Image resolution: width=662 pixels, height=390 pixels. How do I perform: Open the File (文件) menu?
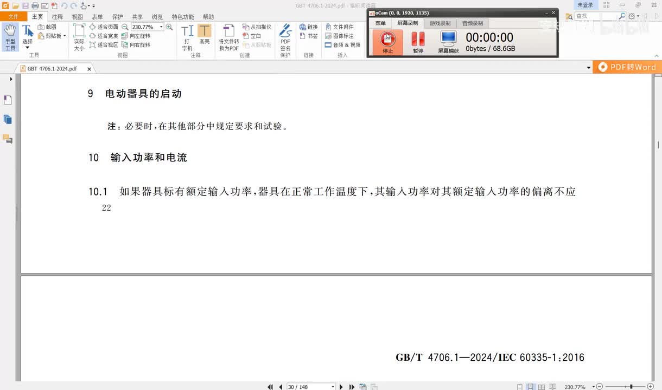[14, 17]
